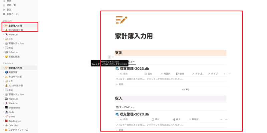
Task: Click the メモ notepad icon in お気に入り
Action: (x=6, y=39)
